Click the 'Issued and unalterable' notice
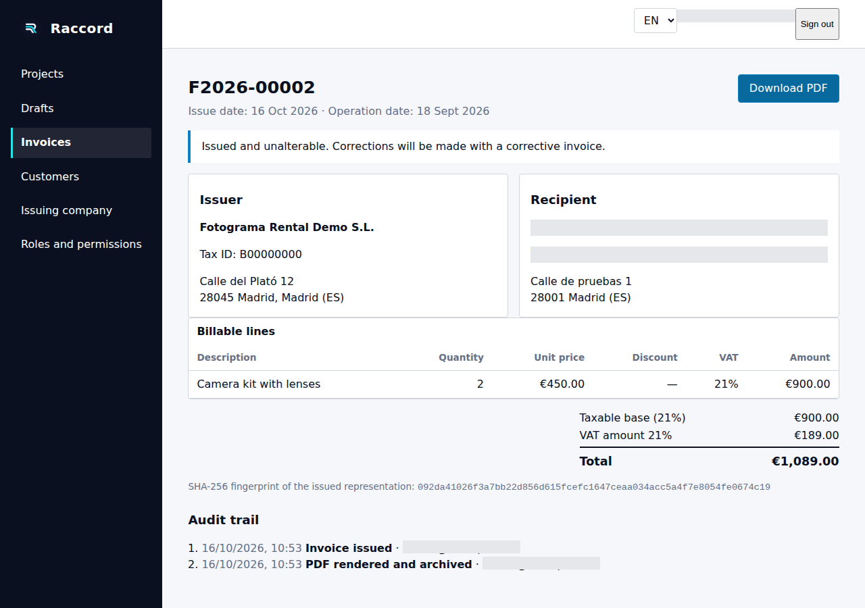This screenshot has width=865, height=608. pyautogui.click(x=514, y=146)
